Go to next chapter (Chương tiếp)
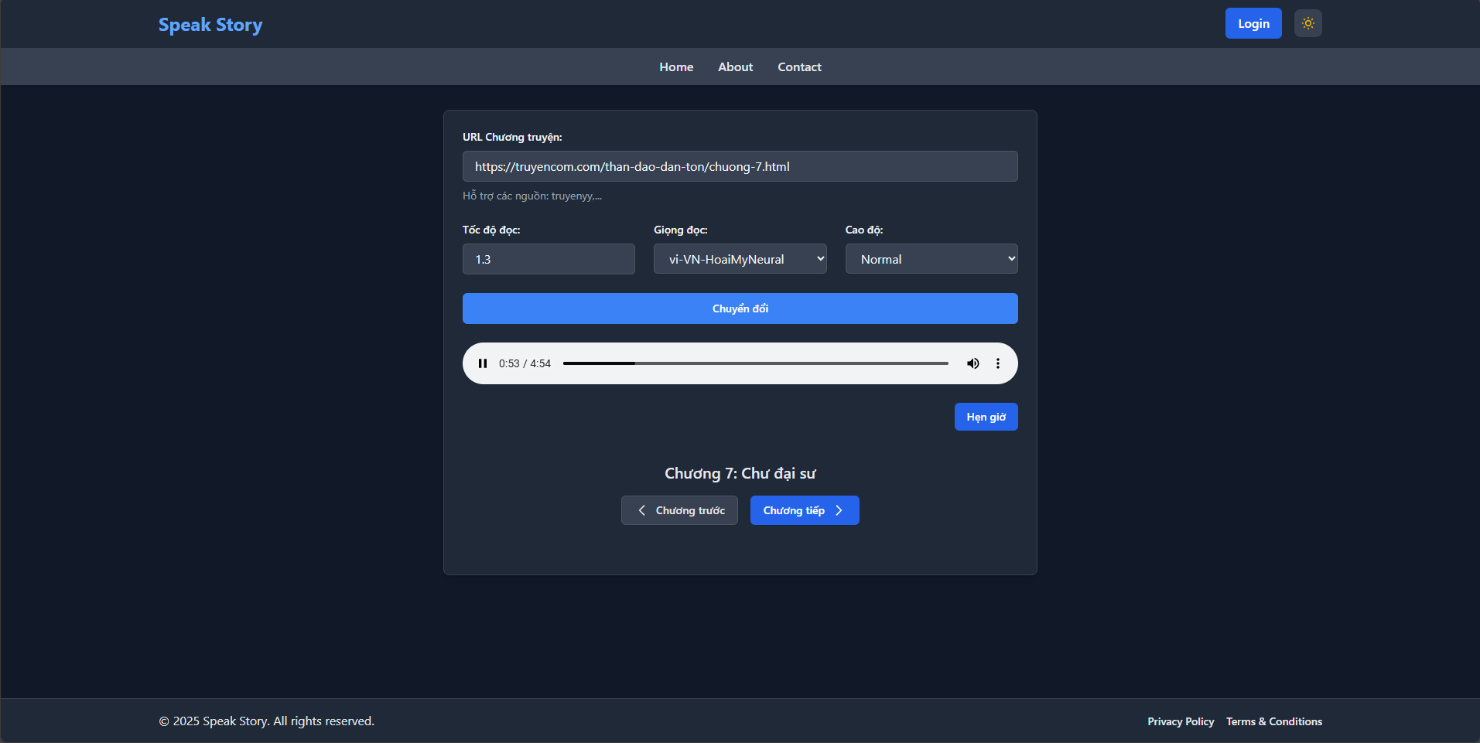The image size is (1480, 743). point(804,510)
